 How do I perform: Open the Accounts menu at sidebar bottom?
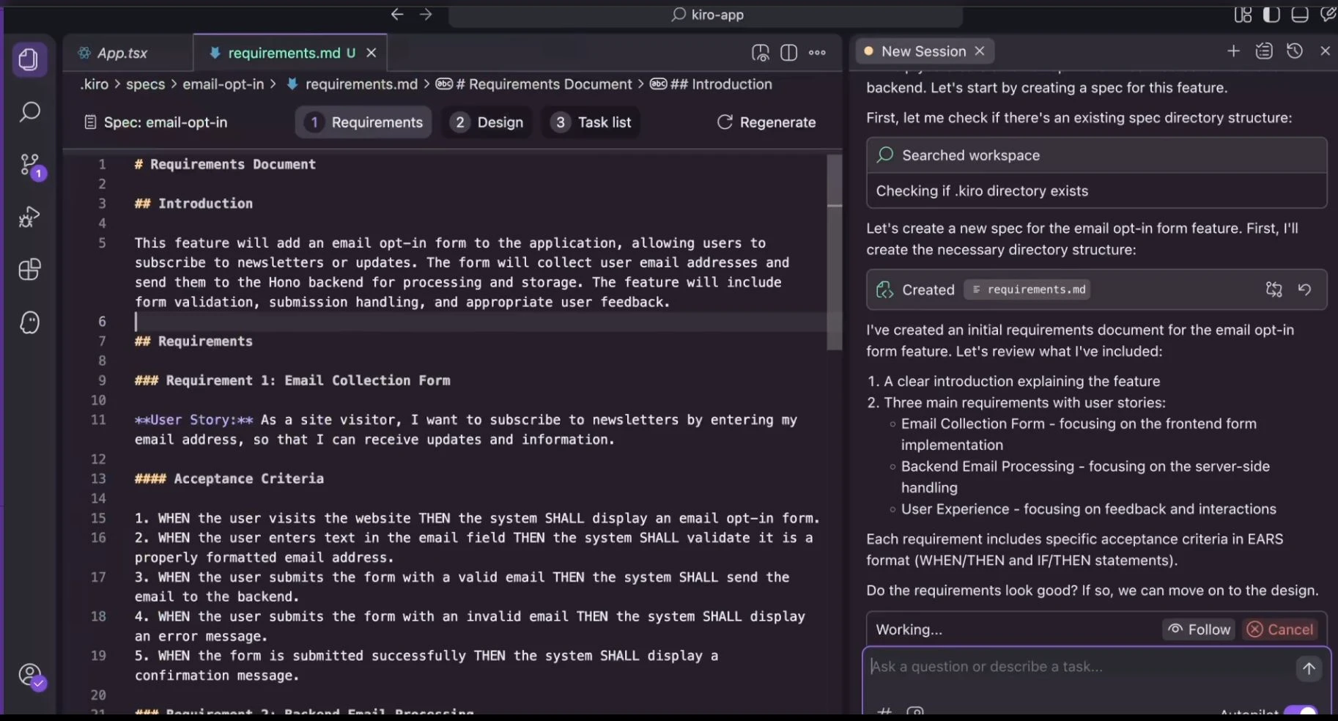point(31,676)
